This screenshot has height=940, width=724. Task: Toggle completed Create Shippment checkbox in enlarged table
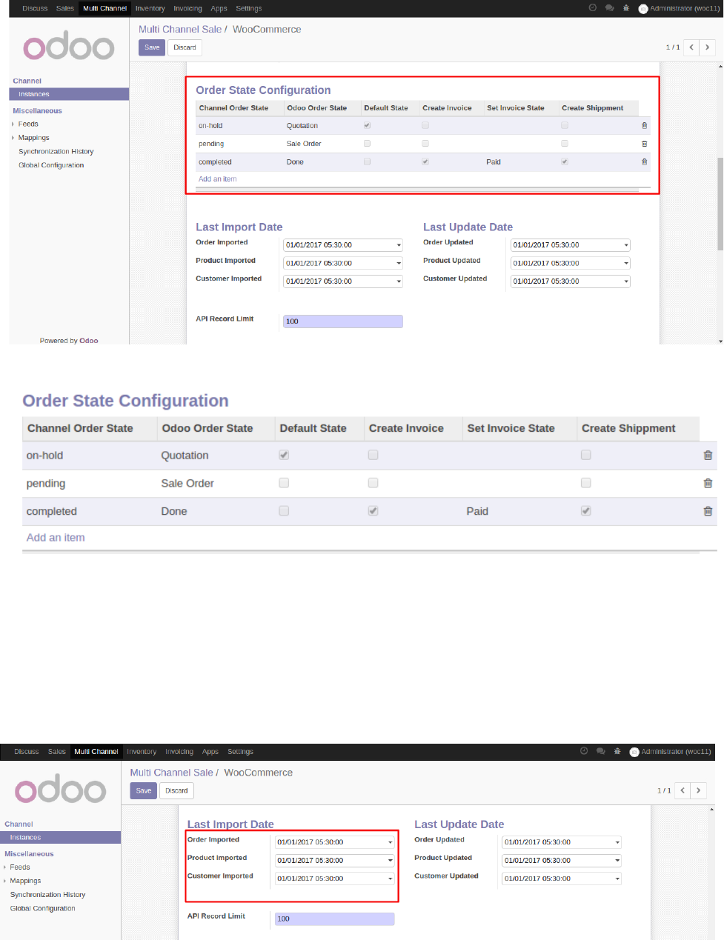(586, 511)
